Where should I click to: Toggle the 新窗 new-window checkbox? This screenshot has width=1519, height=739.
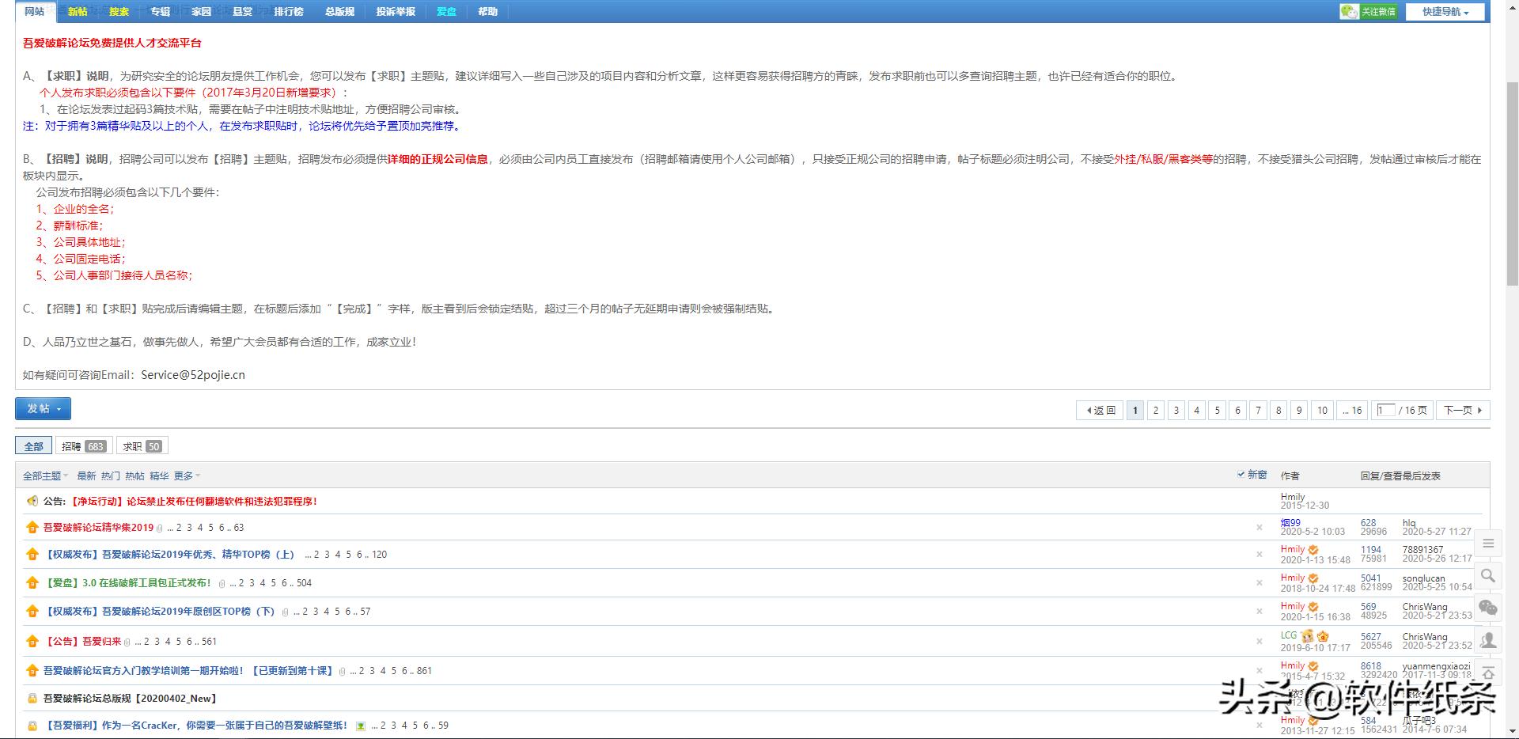pyautogui.click(x=1241, y=475)
